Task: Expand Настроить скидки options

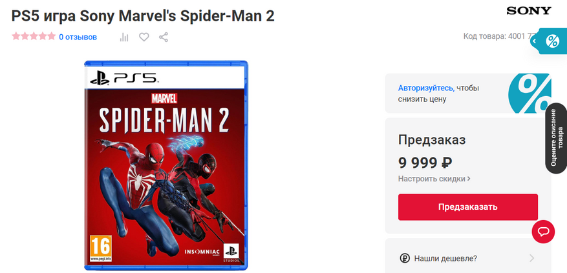Action: pyautogui.click(x=434, y=179)
